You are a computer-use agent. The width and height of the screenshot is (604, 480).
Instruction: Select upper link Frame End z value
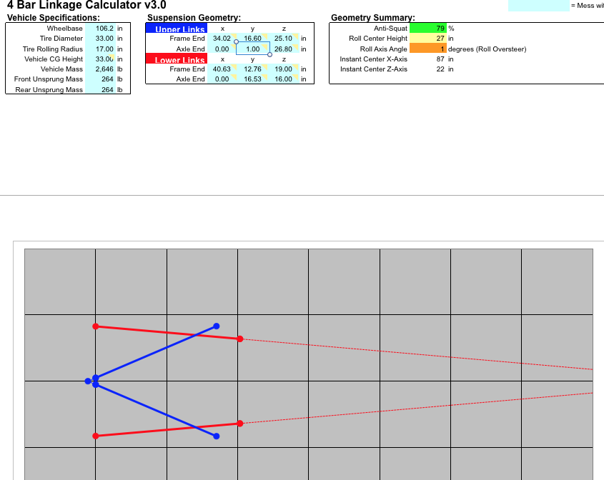(283, 39)
